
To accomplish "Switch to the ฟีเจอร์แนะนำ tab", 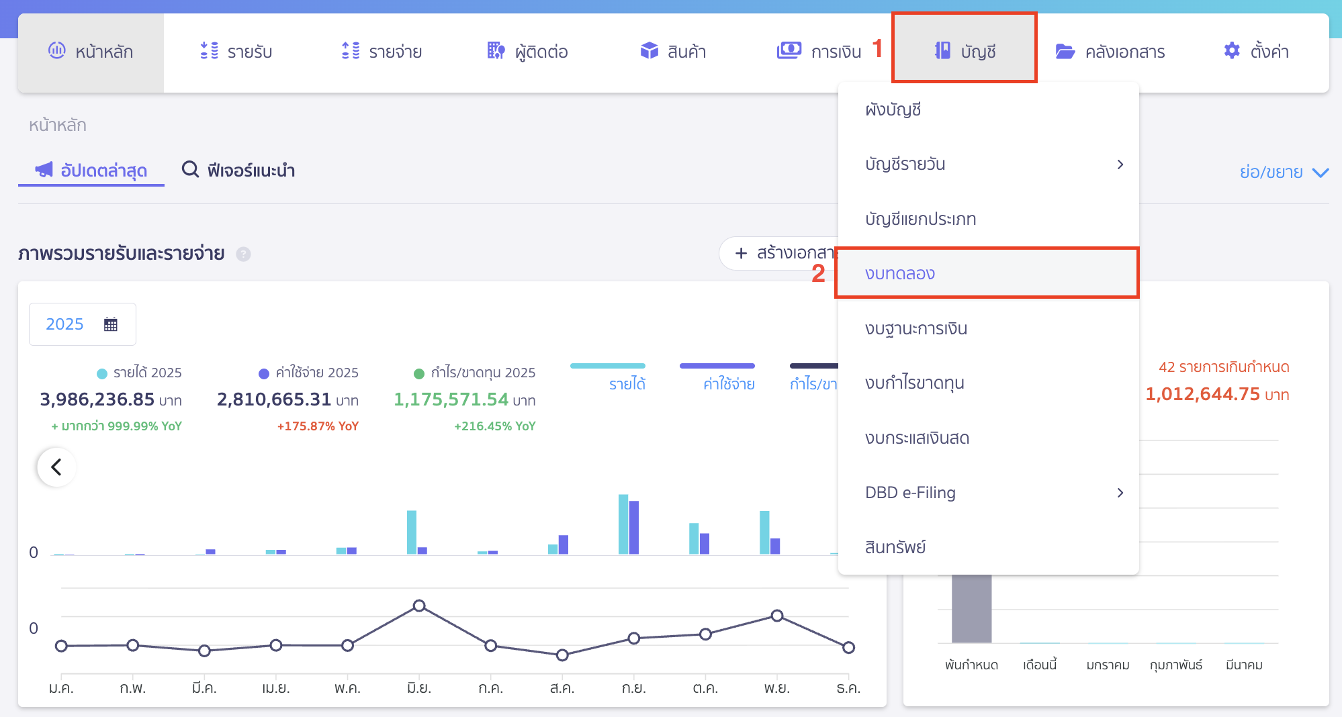I will point(238,170).
